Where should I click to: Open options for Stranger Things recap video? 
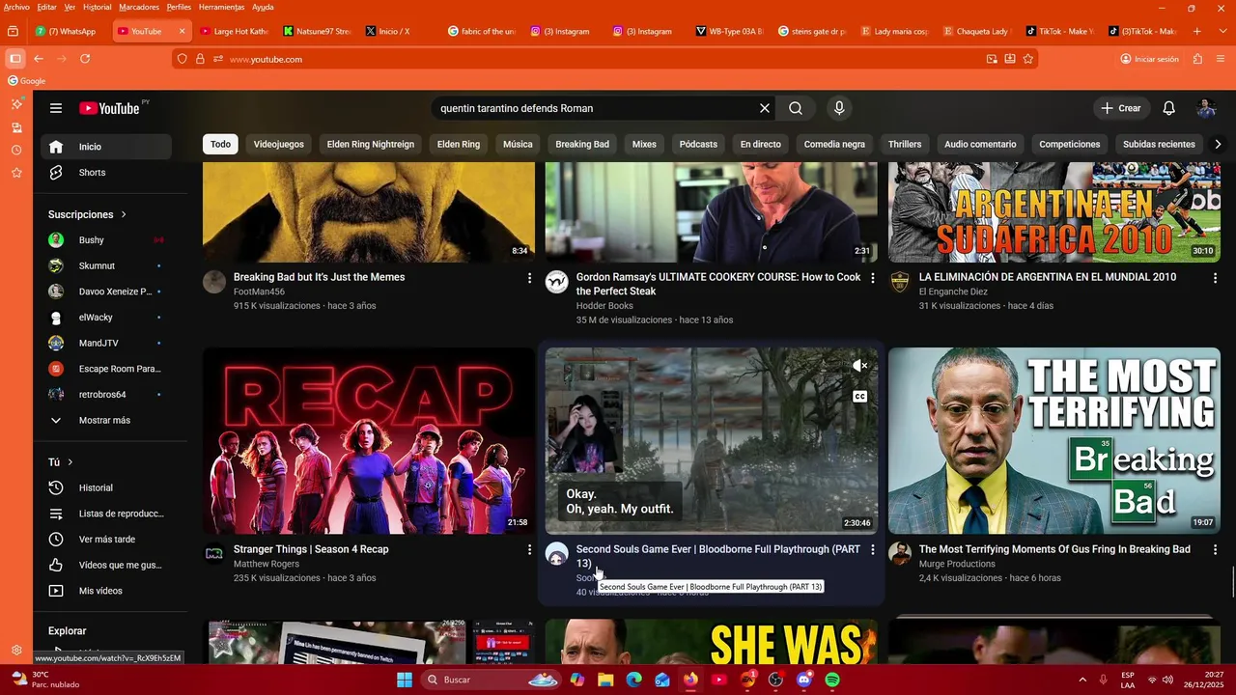(x=529, y=550)
